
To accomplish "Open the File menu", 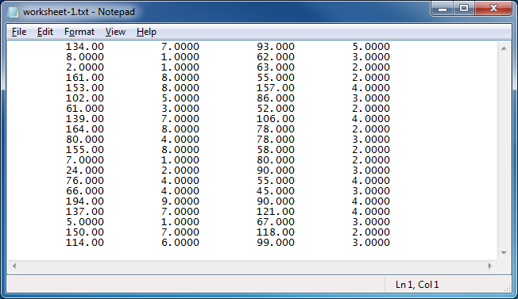I will pyautogui.click(x=19, y=32).
